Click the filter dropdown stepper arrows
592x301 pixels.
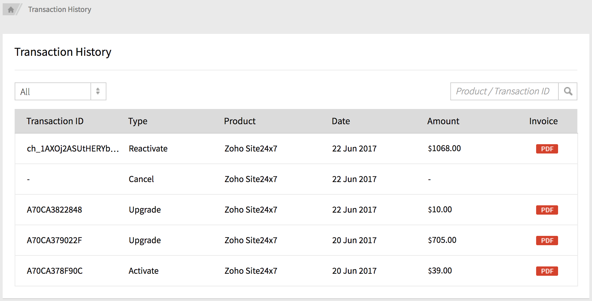(x=98, y=91)
